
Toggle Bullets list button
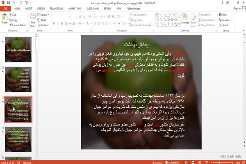coord(96,16)
